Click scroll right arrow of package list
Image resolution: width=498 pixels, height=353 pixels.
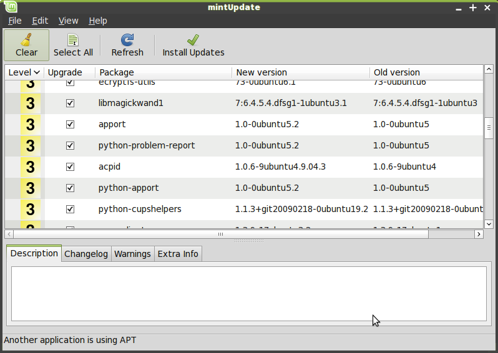click(479, 235)
